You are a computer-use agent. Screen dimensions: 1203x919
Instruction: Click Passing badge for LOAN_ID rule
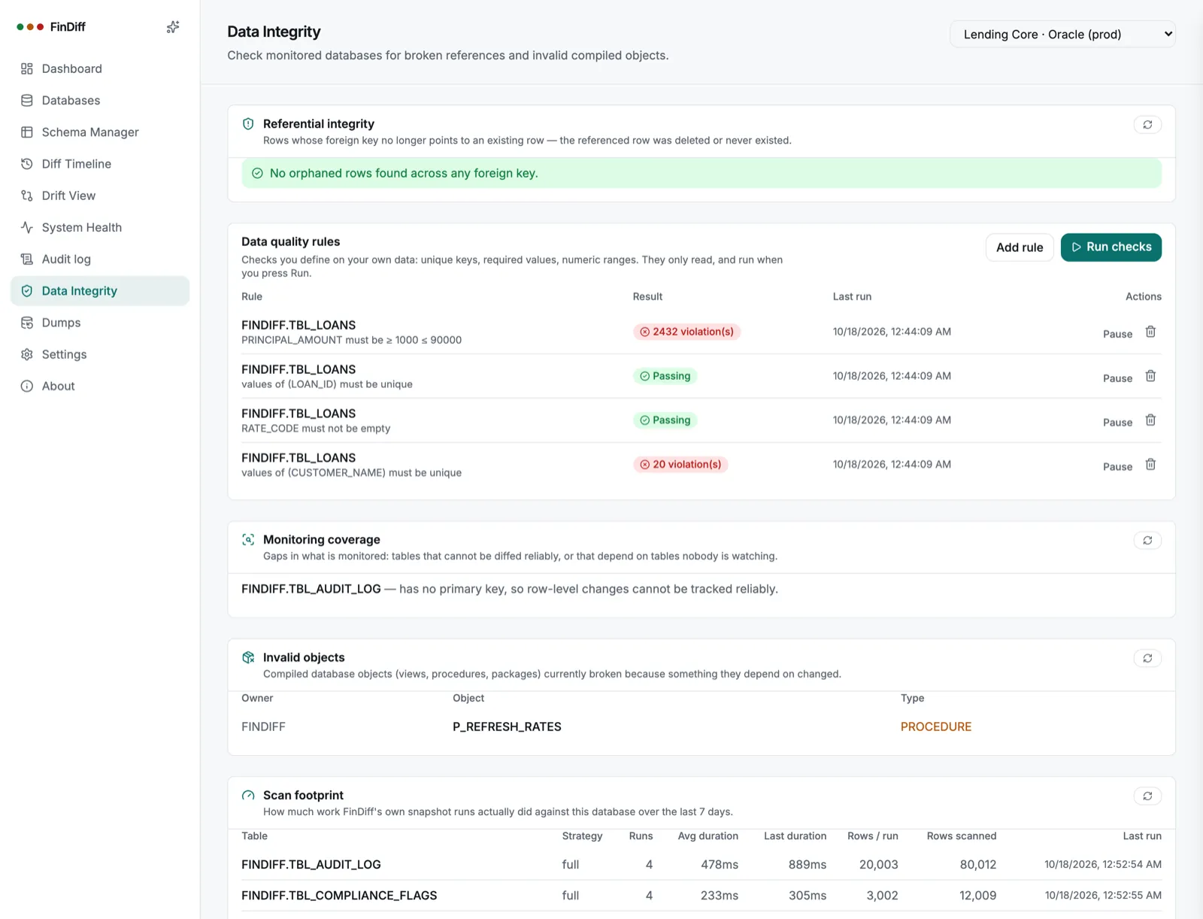pyautogui.click(x=665, y=376)
